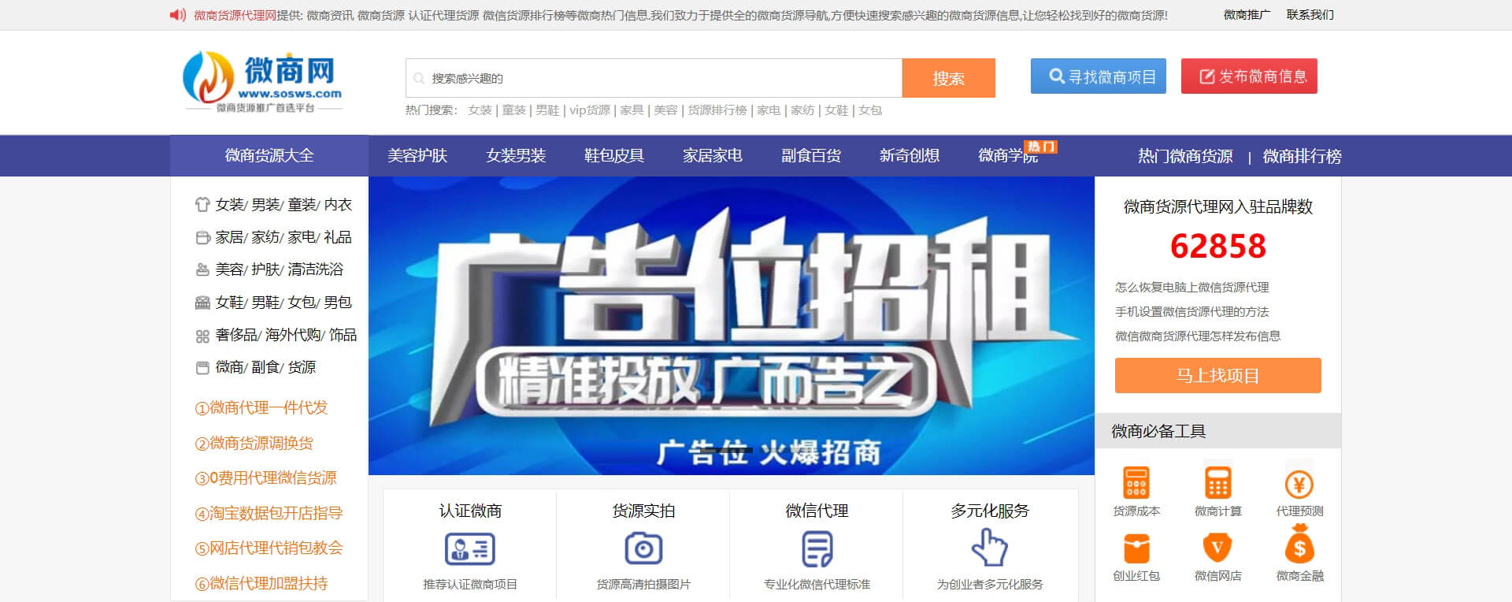Image resolution: width=1512 pixels, height=602 pixels.
Task: Click the 热门 badge on 微商学院
Action: click(x=1040, y=147)
